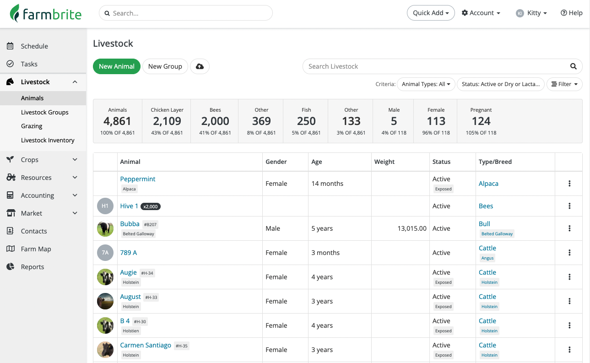This screenshot has width=590, height=363.
Task: Click the Livestock animal icon in sidebar
Action: [11, 81]
